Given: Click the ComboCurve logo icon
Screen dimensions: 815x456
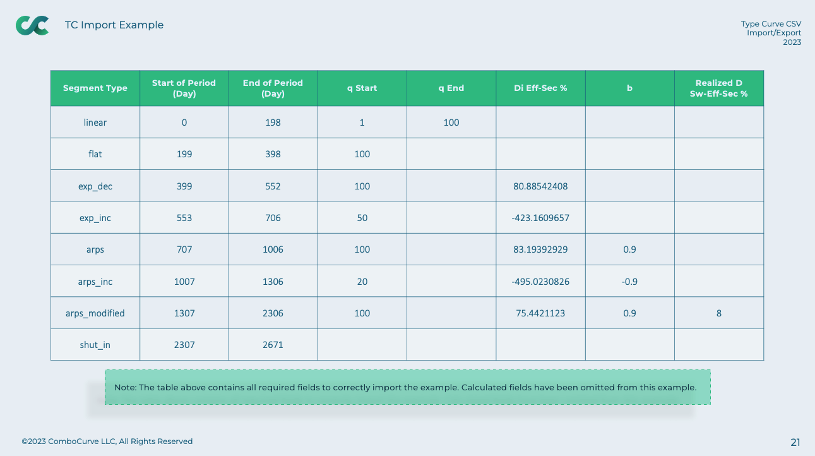Looking at the screenshot, I should point(32,25).
